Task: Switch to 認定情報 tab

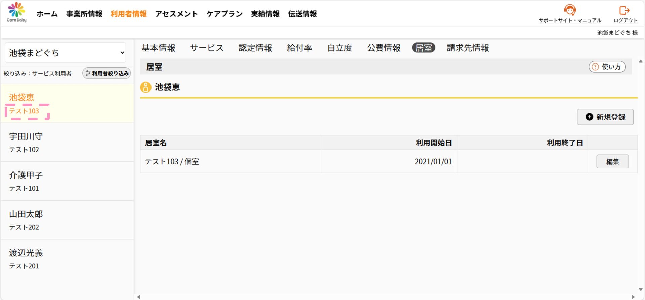Action: (255, 48)
